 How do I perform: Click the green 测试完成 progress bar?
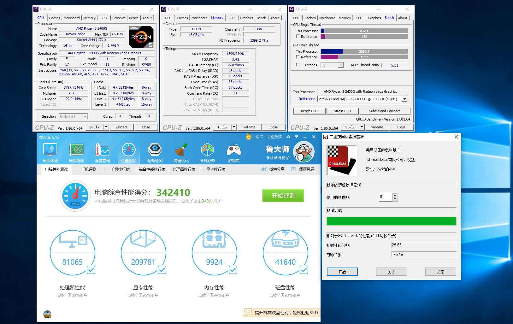(391, 221)
